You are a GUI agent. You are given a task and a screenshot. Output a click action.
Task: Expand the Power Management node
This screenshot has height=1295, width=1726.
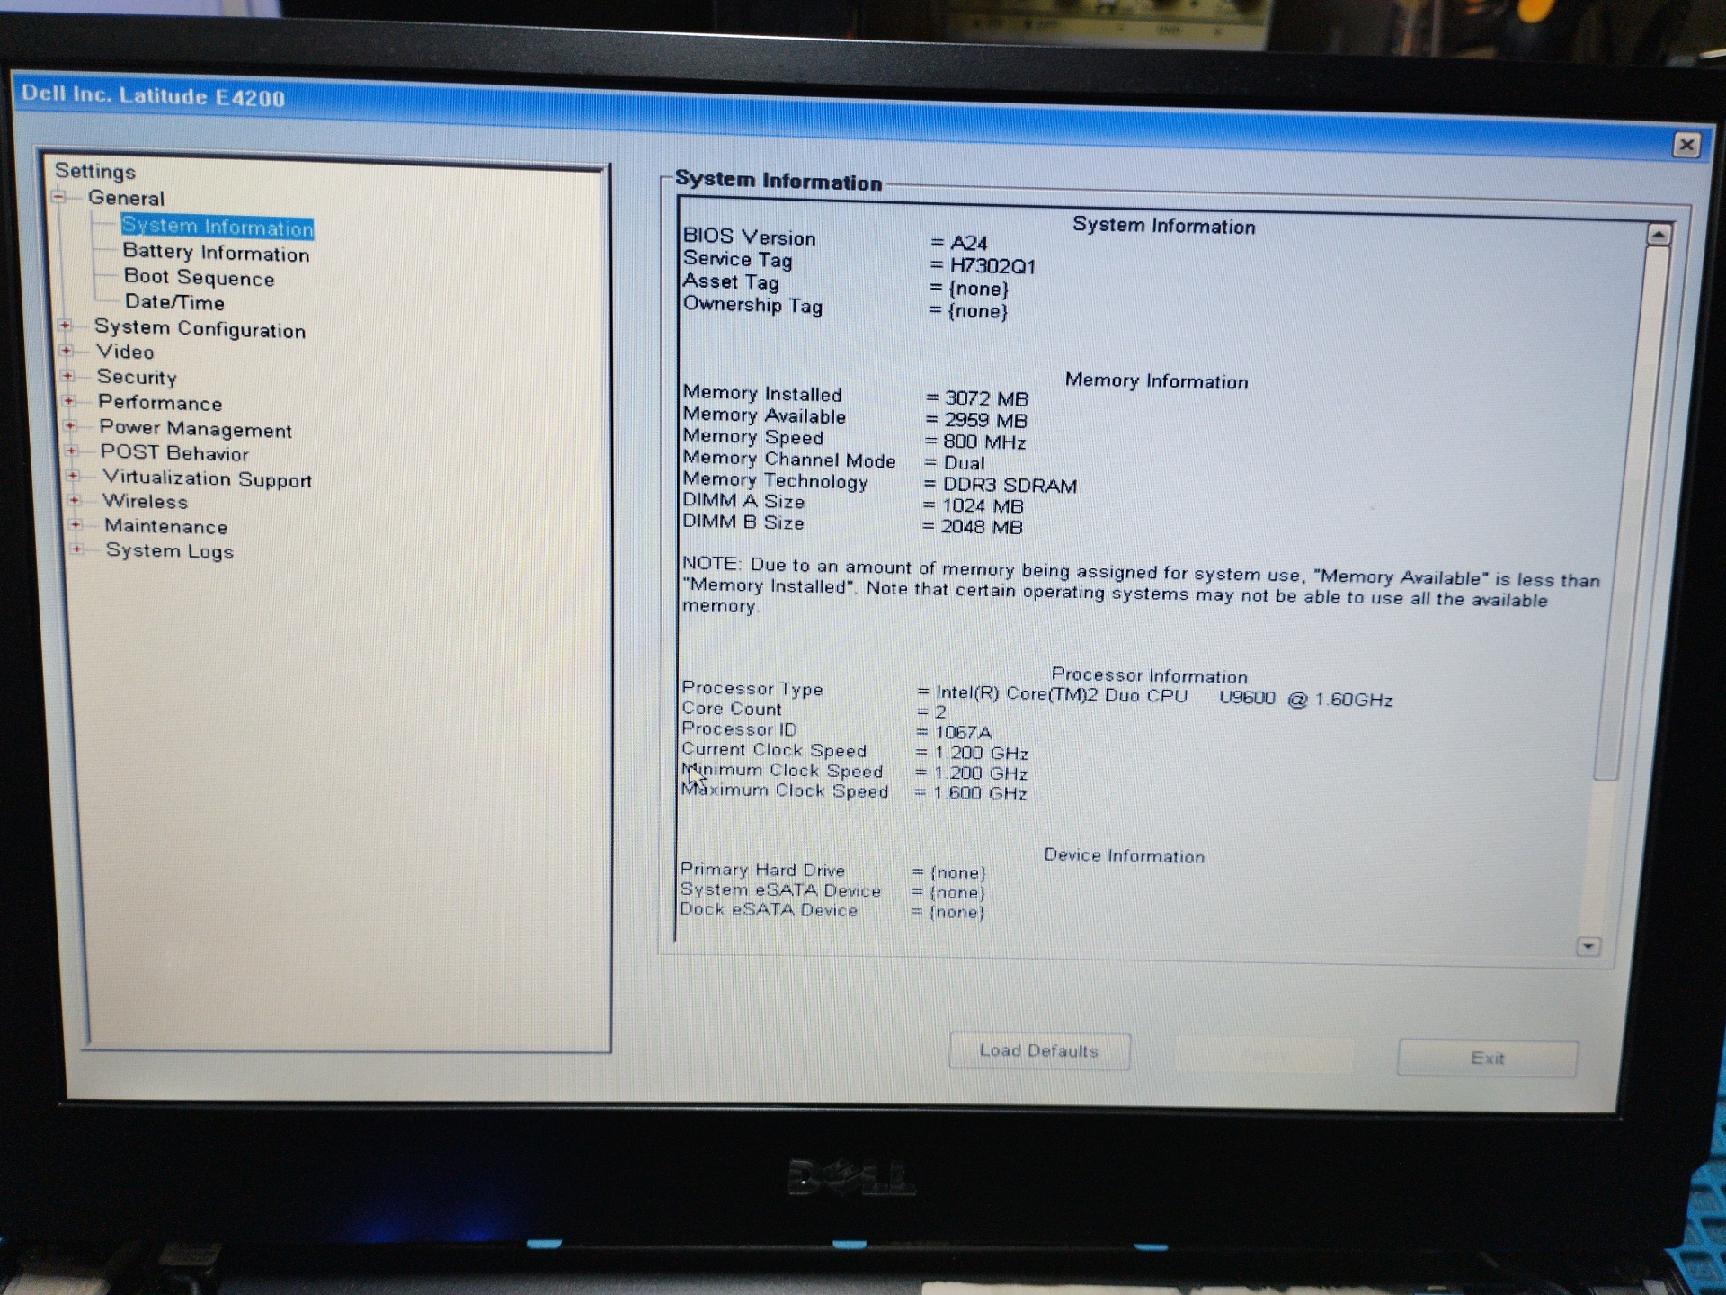(x=70, y=426)
